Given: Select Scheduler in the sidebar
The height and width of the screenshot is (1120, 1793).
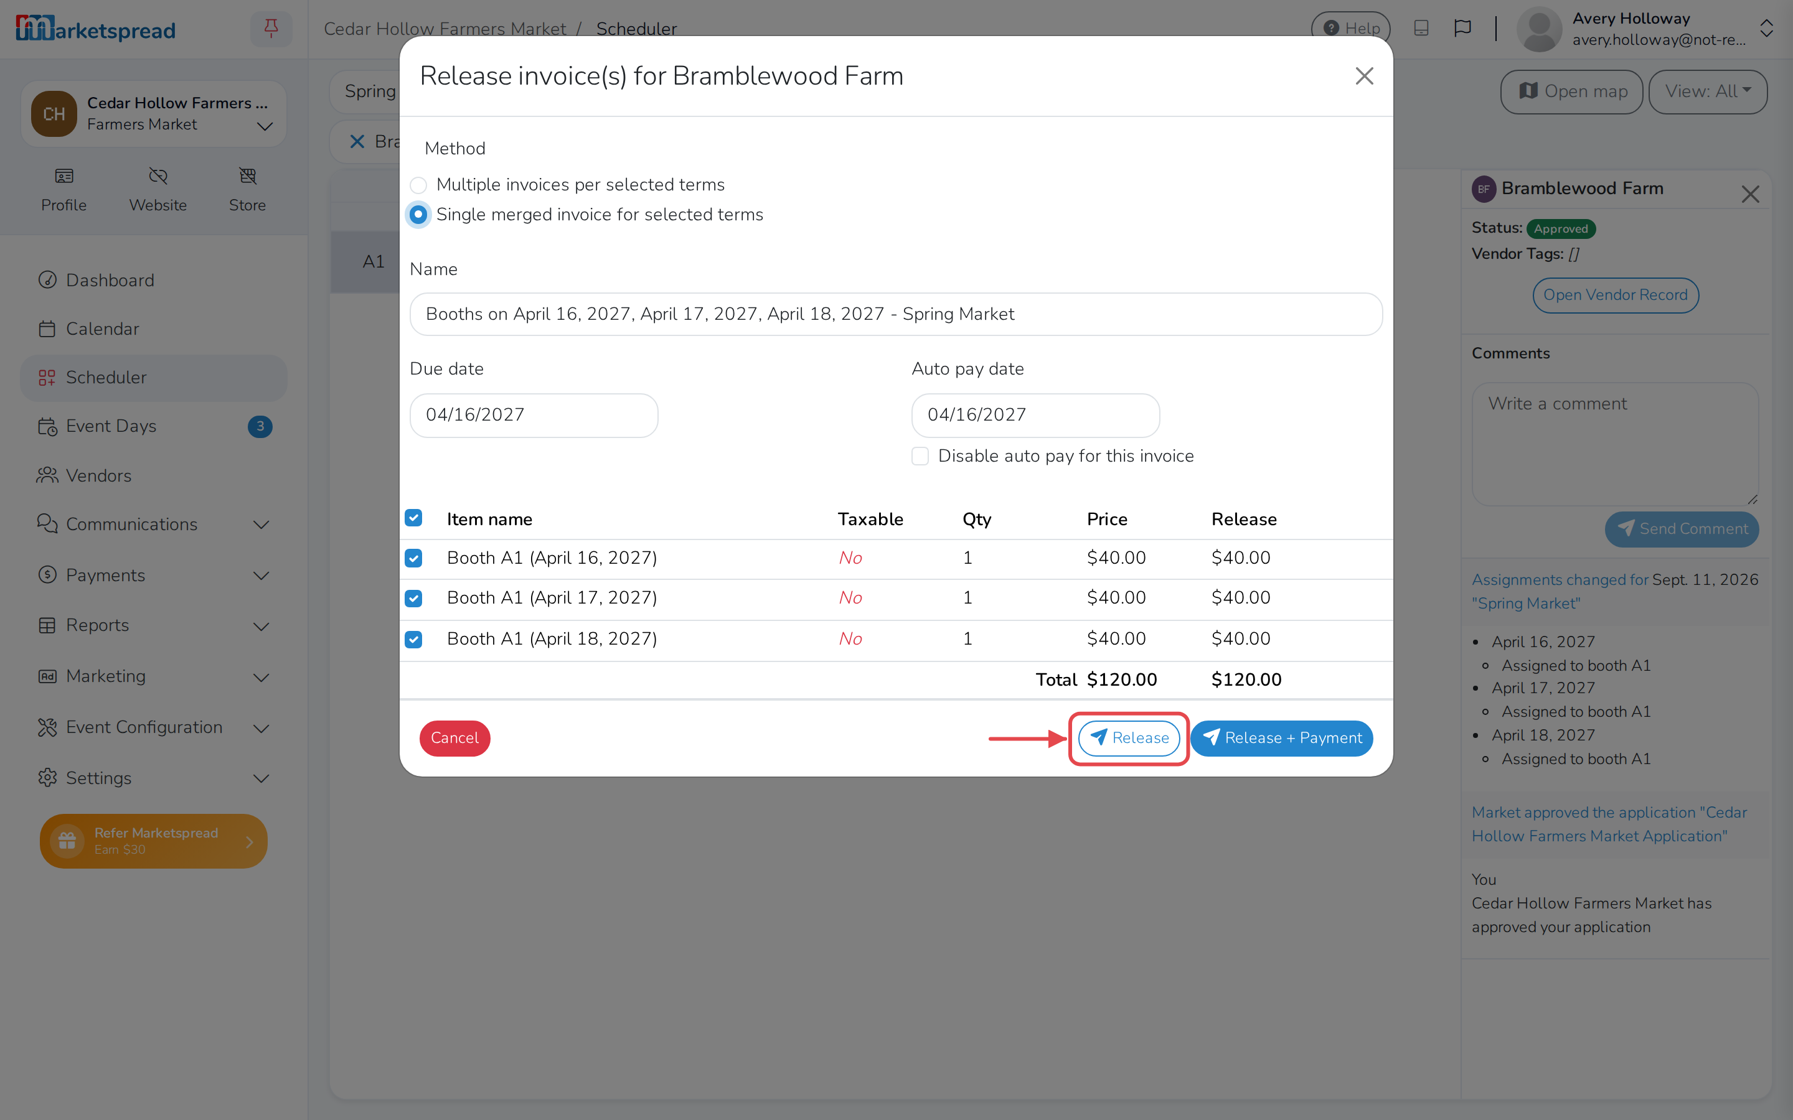Looking at the screenshot, I should pos(153,378).
